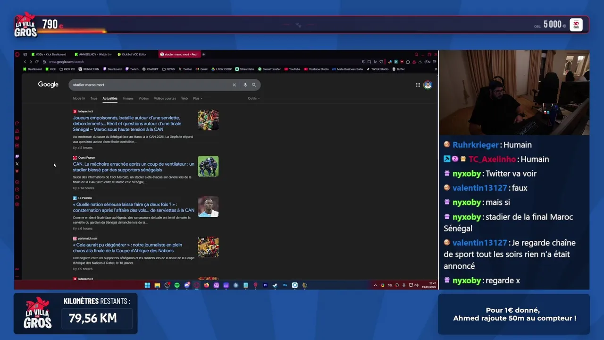Open the Quelle nation sérieuse article link
Image resolution: width=604 pixels, height=340 pixels.
click(134, 207)
